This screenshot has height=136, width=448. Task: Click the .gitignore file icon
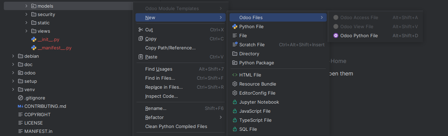[x=21, y=98]
